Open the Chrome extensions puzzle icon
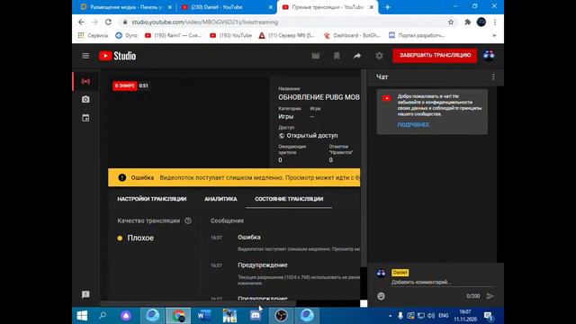The height and width of the screenshot is (324, 576). click(467, 22)
